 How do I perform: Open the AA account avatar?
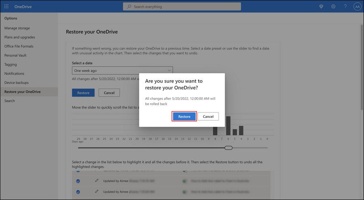pos(357,6)
